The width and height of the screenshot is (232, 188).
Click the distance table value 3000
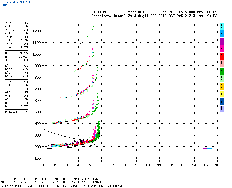[86, 179]
